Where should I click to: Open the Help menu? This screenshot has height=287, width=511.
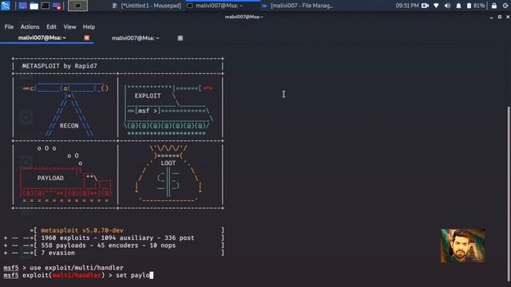point(89,27)
